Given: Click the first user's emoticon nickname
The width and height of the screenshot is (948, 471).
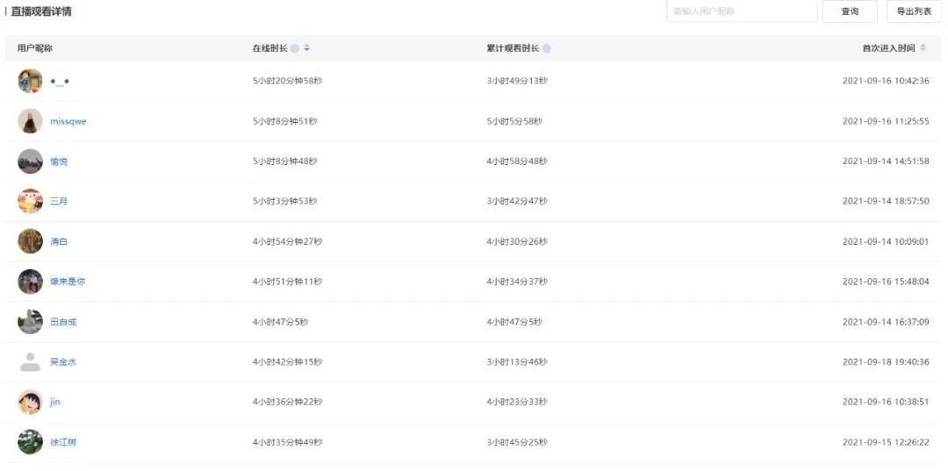Looking at the screenshot, I should coord(60,81).
